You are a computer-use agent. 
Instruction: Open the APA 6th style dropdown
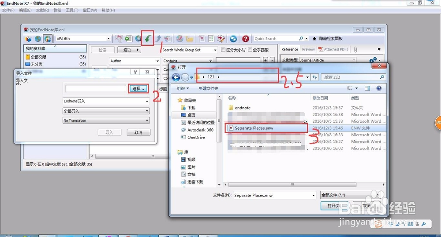click(x=108, y=39)
